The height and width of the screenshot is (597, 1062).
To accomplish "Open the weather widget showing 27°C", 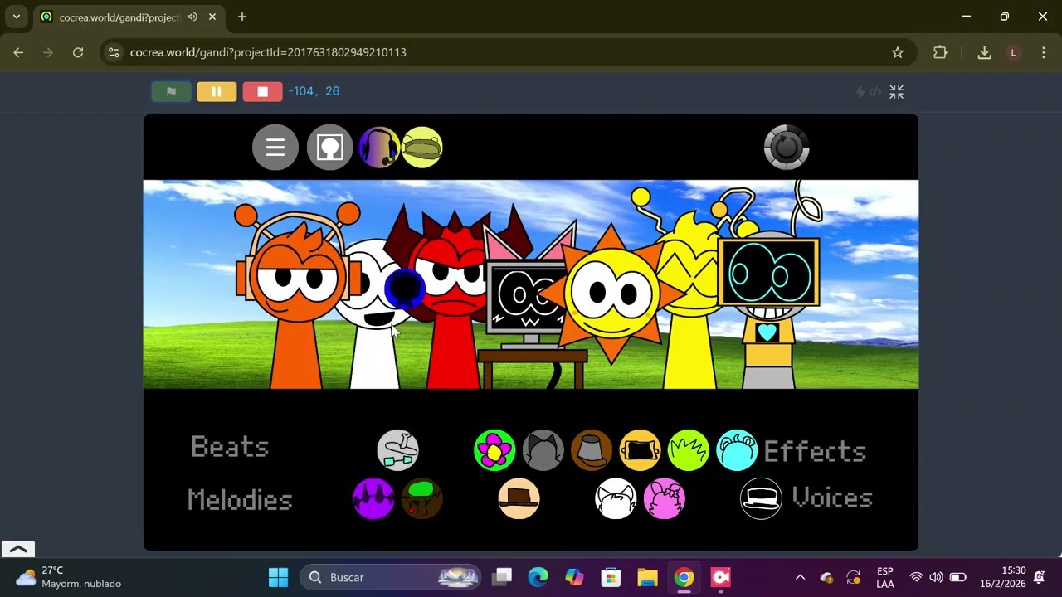I will (x=69, y=577).
